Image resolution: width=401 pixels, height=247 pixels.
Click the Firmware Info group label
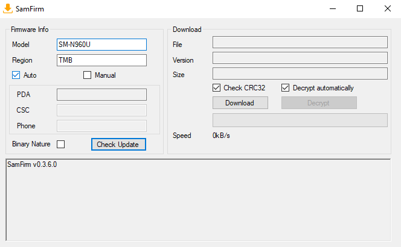[x=30, y=30]
